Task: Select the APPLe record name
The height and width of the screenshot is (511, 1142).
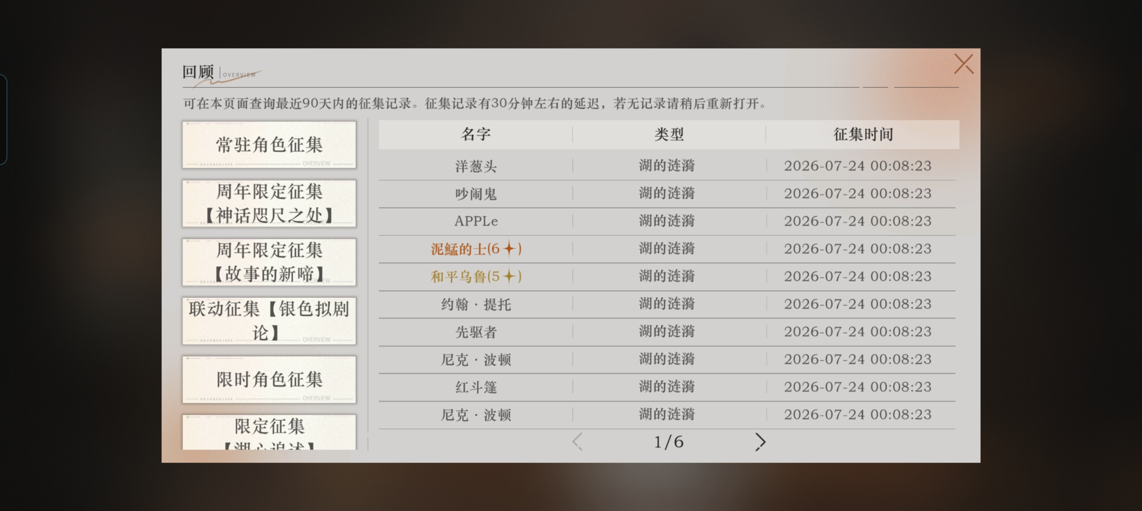Action: click(x=476, y=221)
